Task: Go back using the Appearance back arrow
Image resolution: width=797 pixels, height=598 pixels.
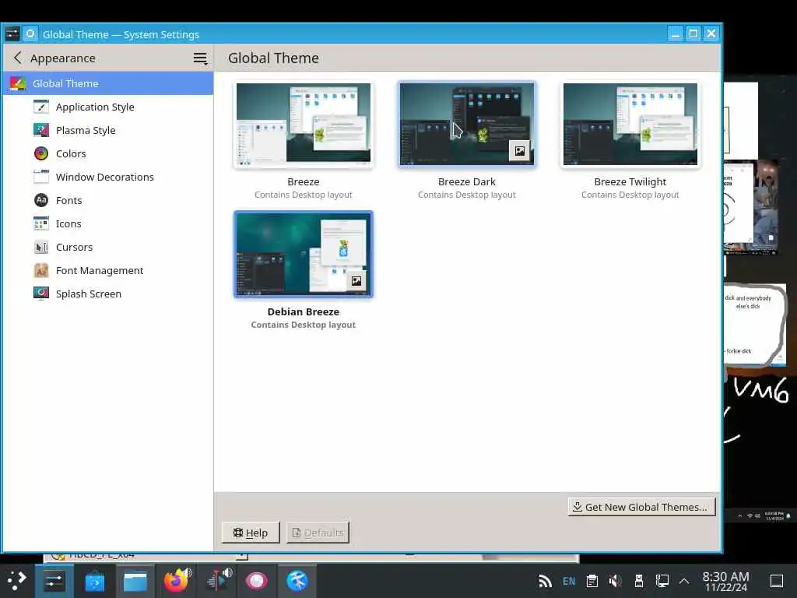Action: pos(18,58)
